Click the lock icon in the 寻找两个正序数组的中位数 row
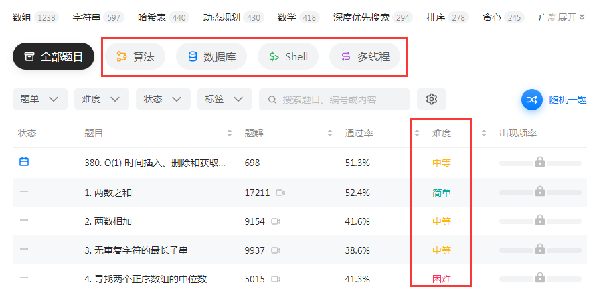599x289 pixels. coord(540,277)
